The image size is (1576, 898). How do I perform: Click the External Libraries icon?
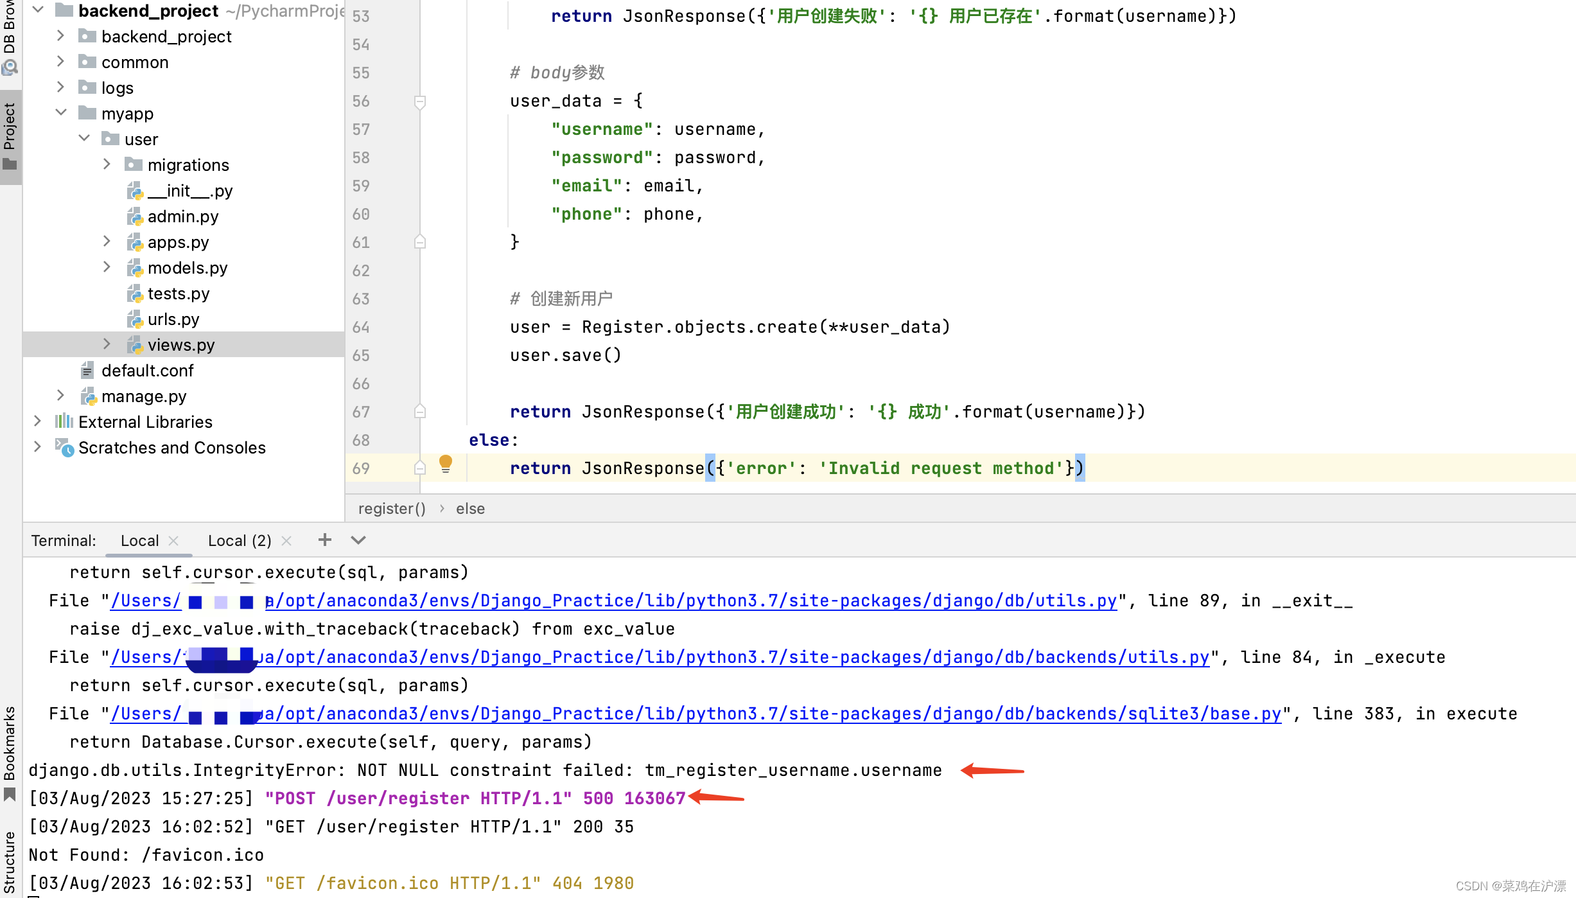coord(64,422)
